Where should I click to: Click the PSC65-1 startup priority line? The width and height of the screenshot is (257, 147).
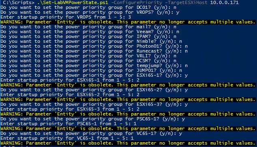[69, 124]
